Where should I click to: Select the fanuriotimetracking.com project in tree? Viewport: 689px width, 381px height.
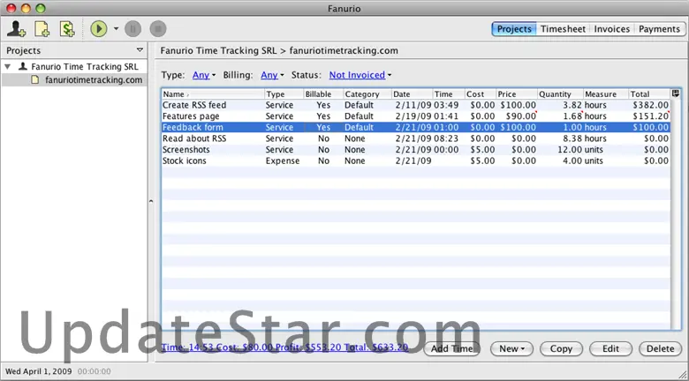point(93,79)
